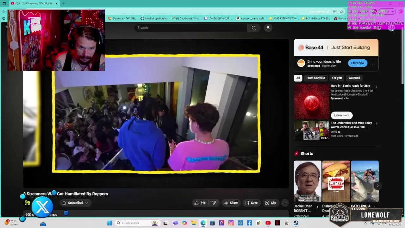This screenshot has width=405, height=228.
Task: Click the video player area
Action: click(x=156, y=114)
